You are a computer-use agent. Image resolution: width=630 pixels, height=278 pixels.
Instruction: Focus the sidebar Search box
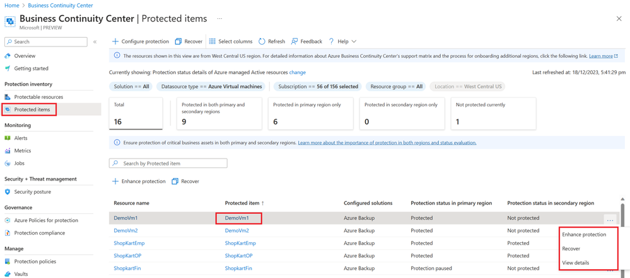46,42
